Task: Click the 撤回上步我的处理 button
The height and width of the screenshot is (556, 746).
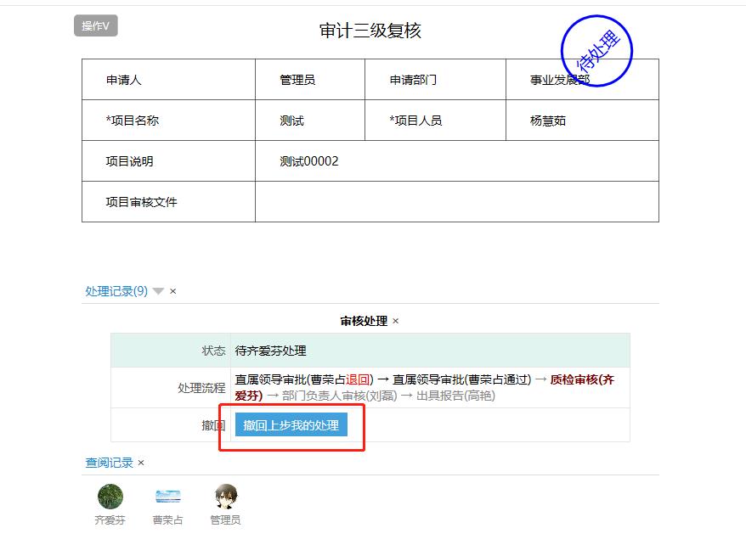Action: [x=291, y=424]
